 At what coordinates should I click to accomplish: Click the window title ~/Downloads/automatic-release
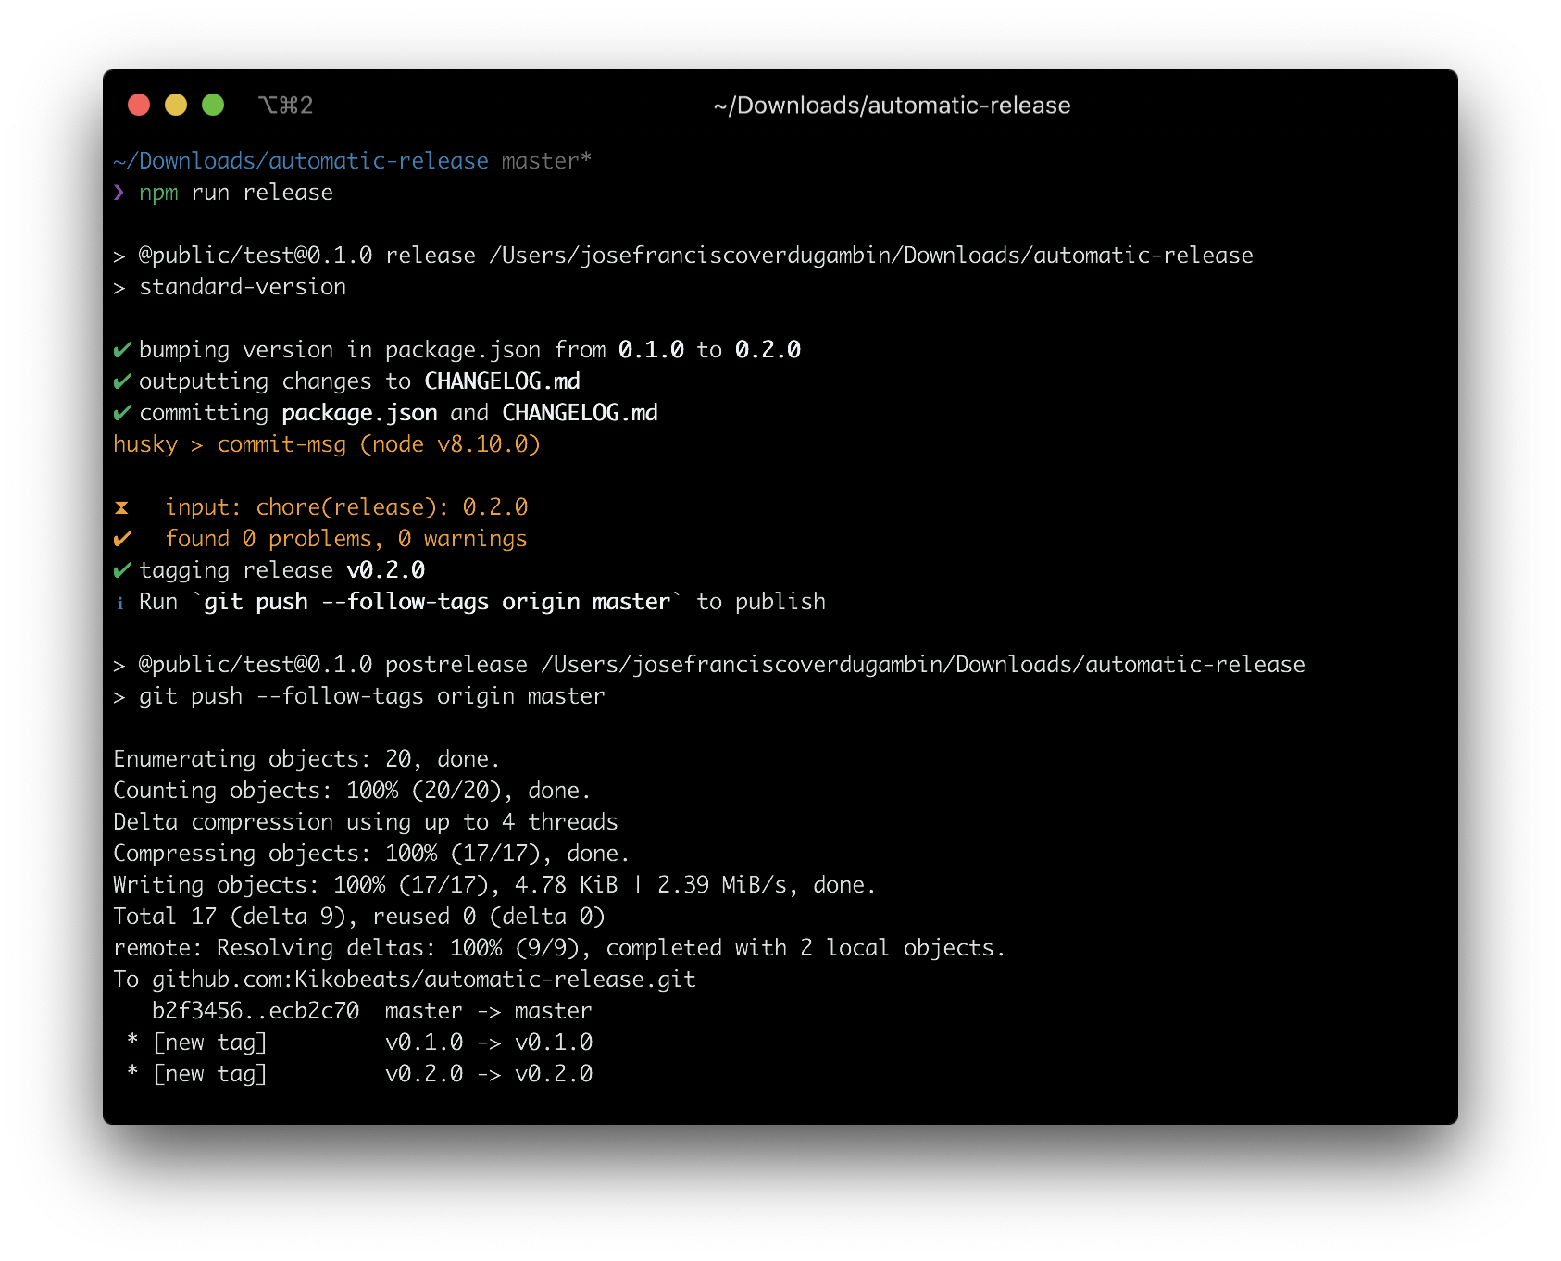tap(892, 106)
